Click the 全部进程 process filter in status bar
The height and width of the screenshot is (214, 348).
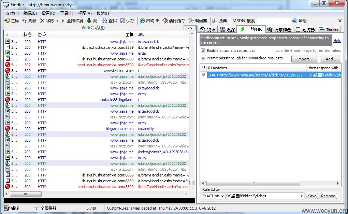(46, 208)
